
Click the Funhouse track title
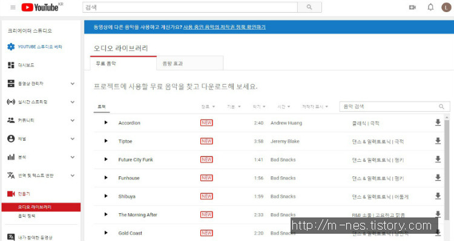(x=129, y=178)
